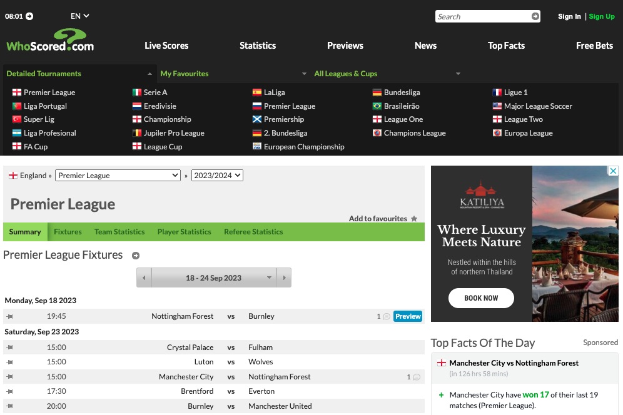Open Previews in main navigation
The height and width of the screenshot is (415, 623).
345,46
